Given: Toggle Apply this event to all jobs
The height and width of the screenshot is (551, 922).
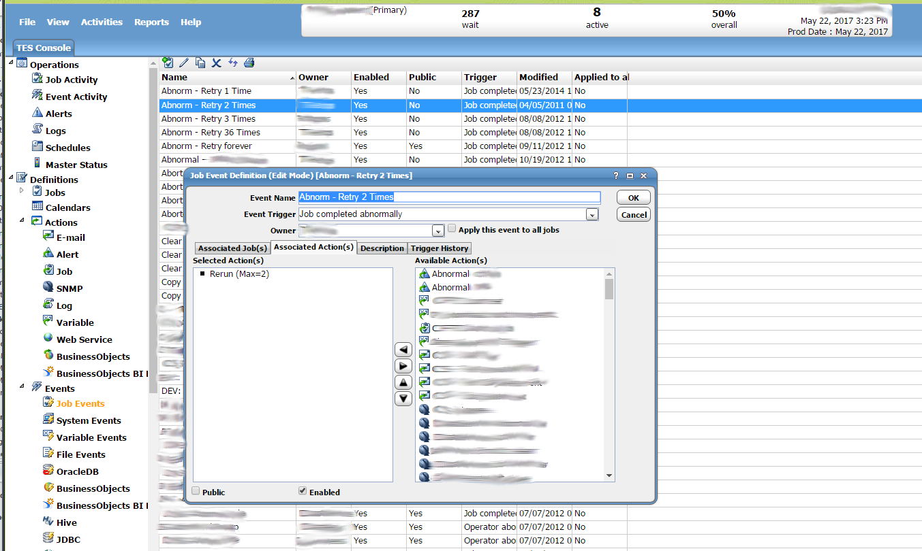Looking at the screenshot, I should point(452,229).
